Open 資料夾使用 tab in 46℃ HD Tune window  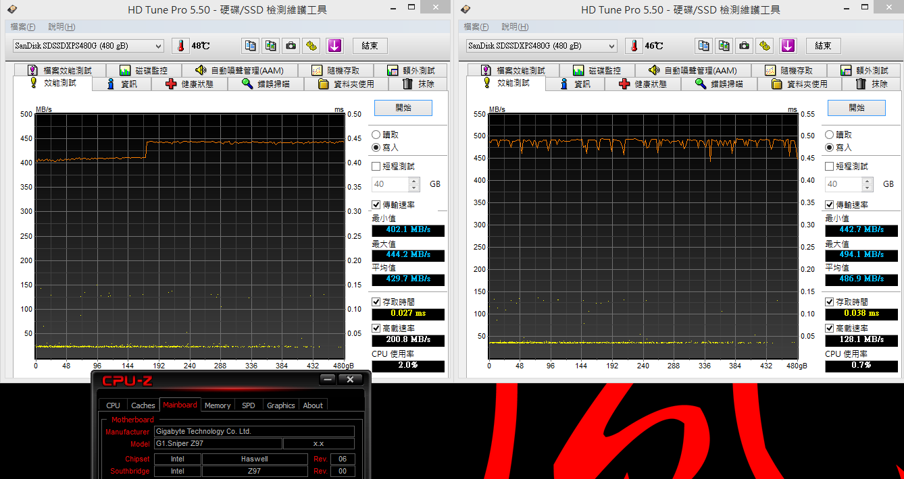click(799, 84)
